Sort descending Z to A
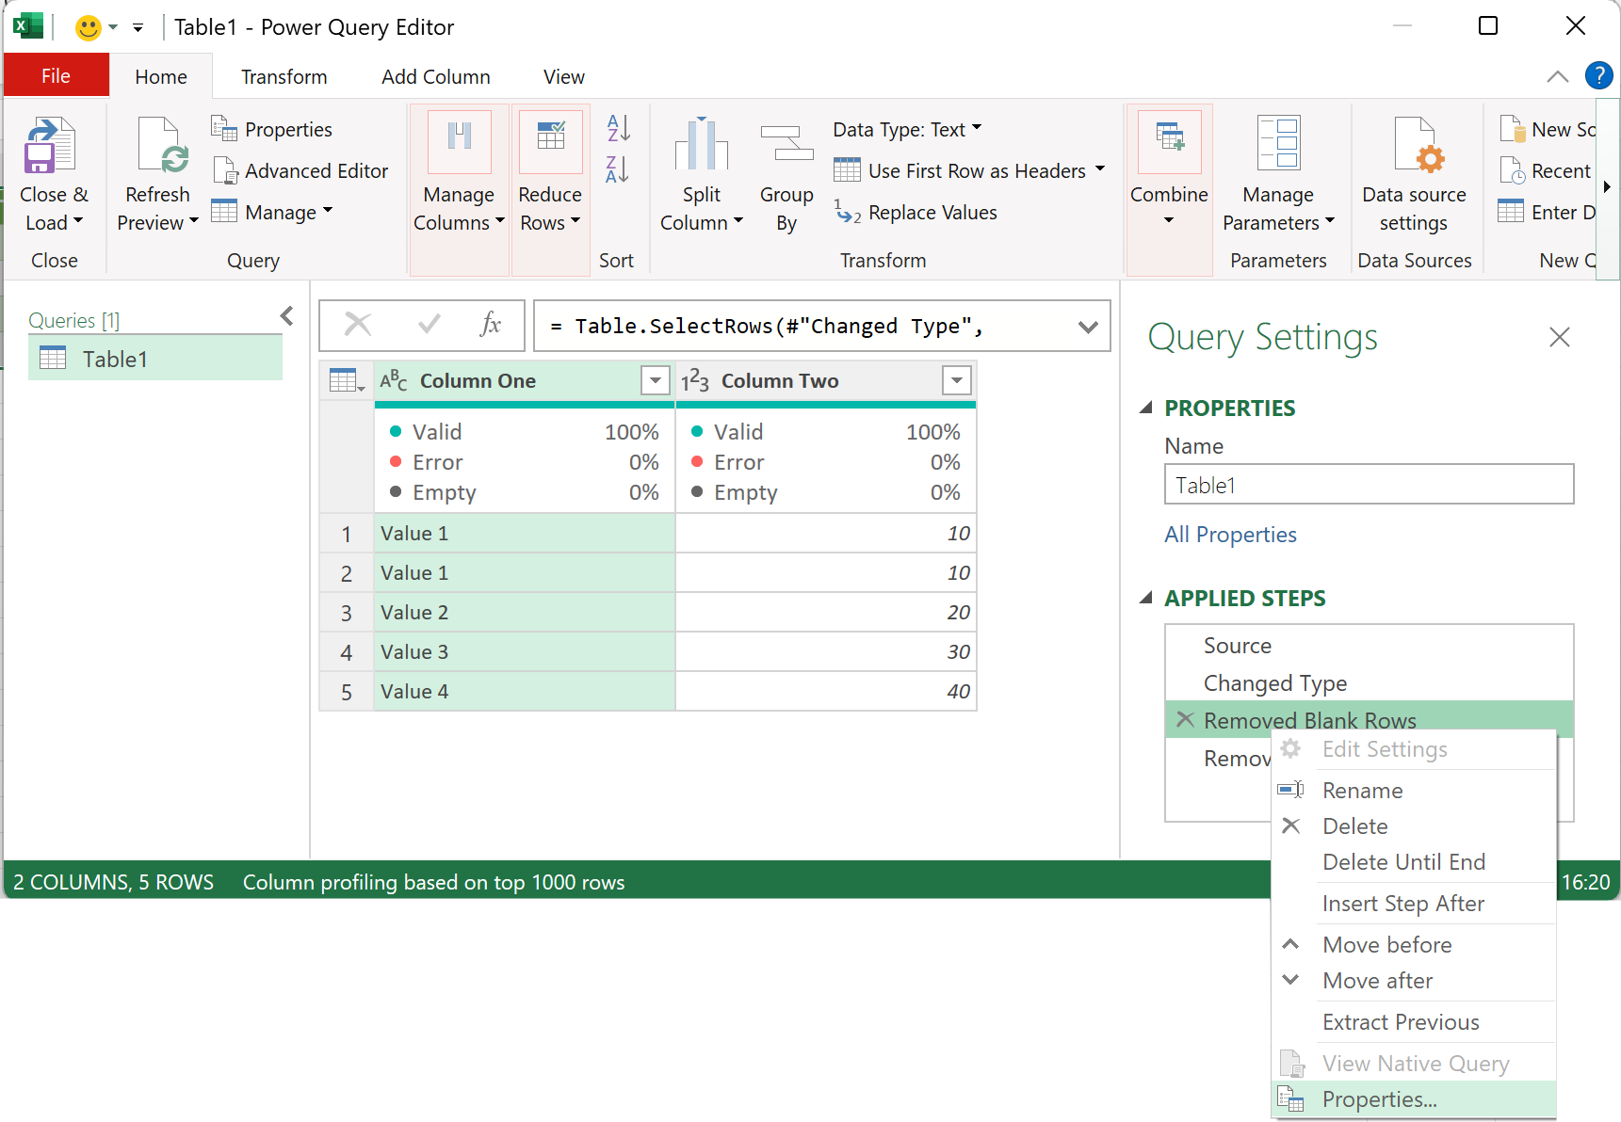The image size is (1621, 1122). [x=618, y=169]
